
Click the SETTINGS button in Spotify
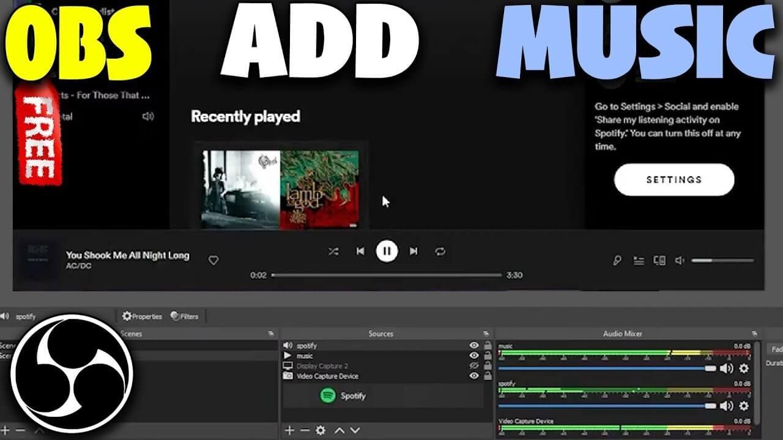tap(674, 180)
